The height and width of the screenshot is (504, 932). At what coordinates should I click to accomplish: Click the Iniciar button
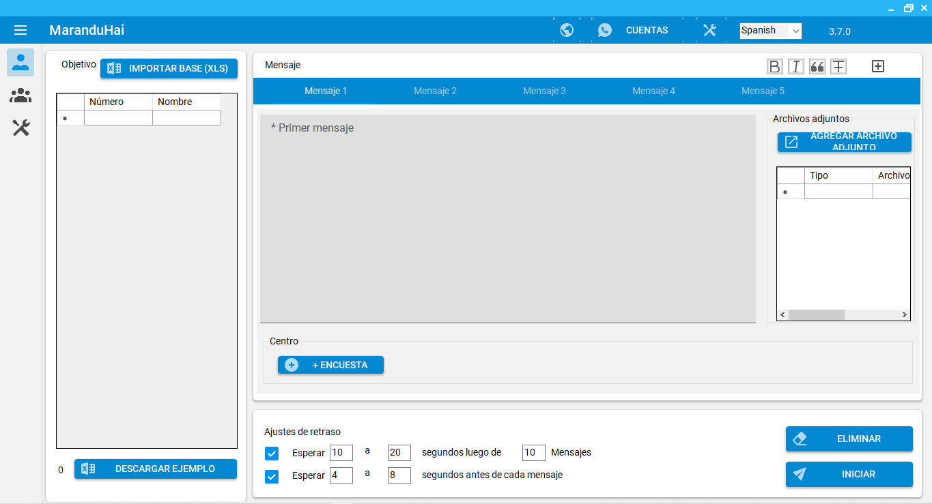[849, 474]
